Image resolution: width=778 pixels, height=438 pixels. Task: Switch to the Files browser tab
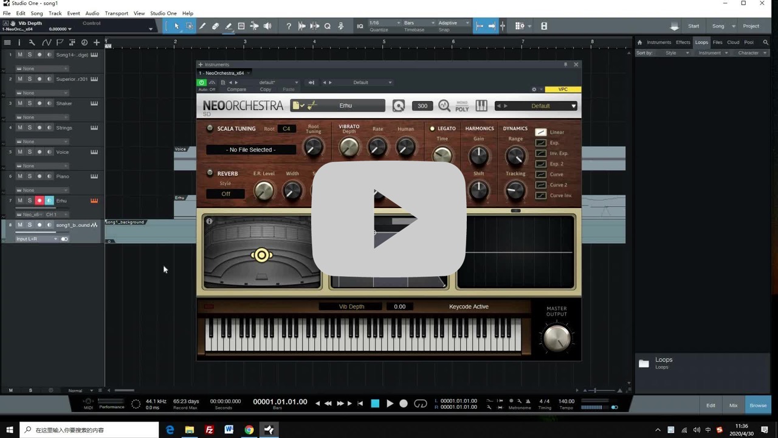(717, 43)
